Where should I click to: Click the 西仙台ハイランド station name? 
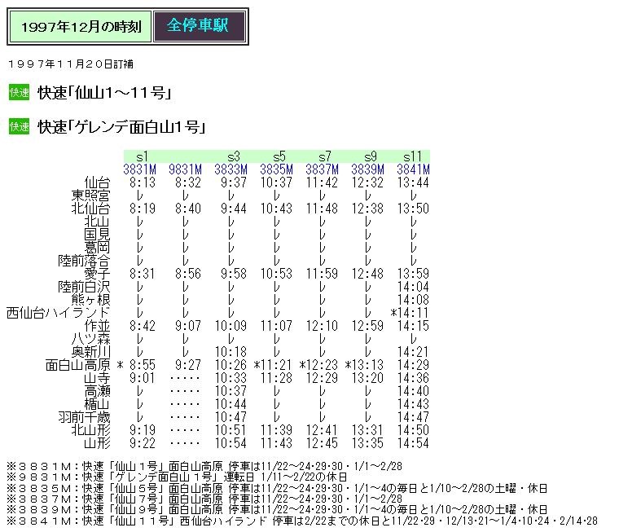pyautogui.click(x=59, y=313)
